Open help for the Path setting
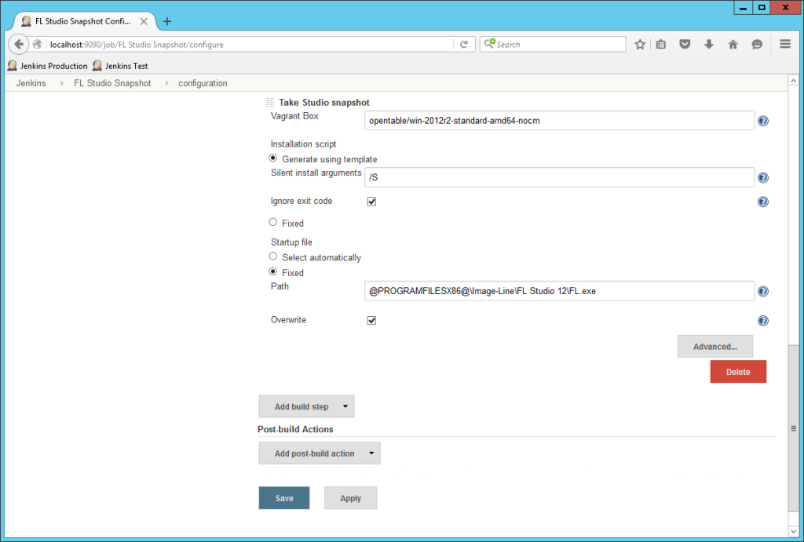 click(762, 291)
